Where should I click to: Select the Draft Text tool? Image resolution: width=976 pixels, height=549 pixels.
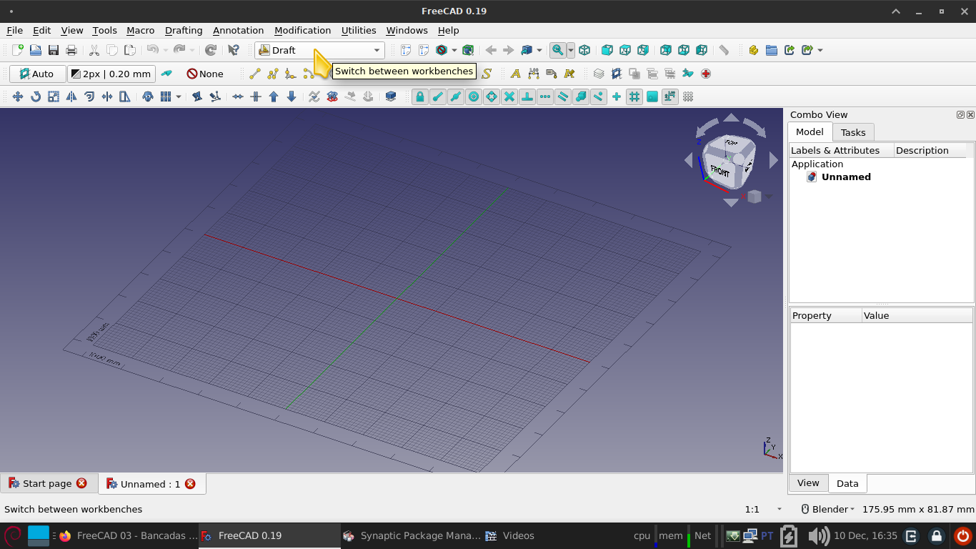pos(515,74)
